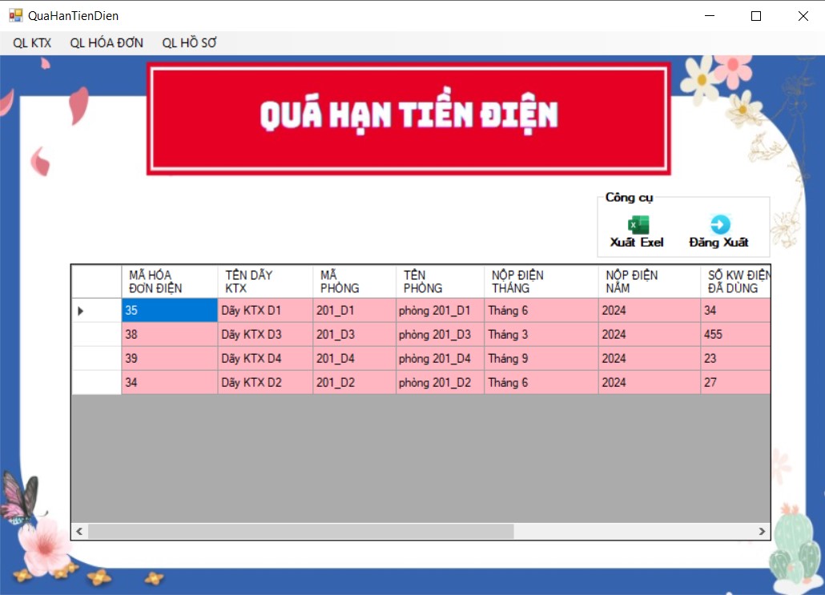Select invoice code cell 38
825x595 pixels.
[170, 334]
